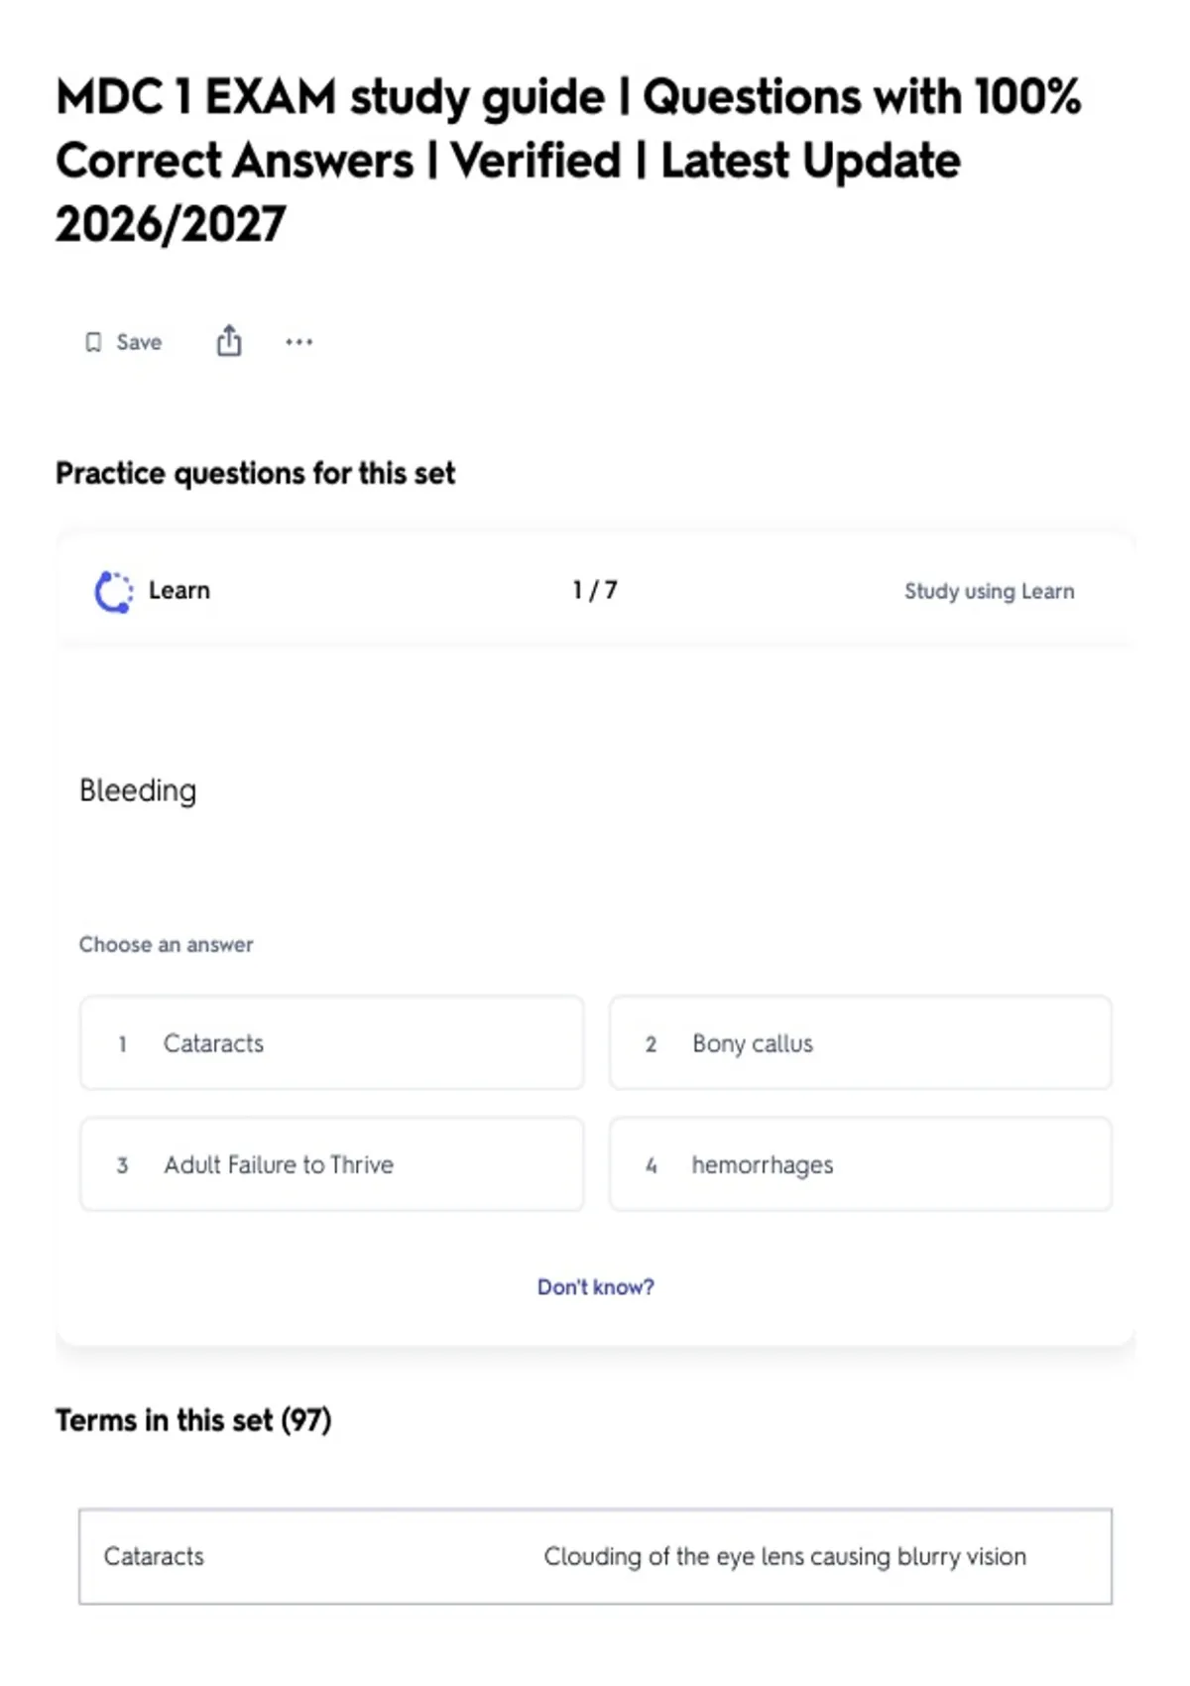
Task: Click the Learn circular logo icon
Action: click(x=114, y=591)
